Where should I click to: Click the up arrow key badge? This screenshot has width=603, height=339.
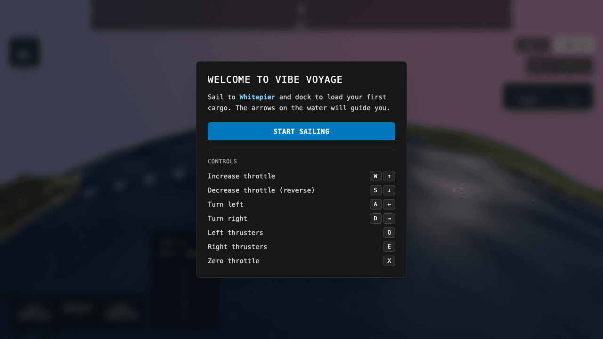(389, 176)
